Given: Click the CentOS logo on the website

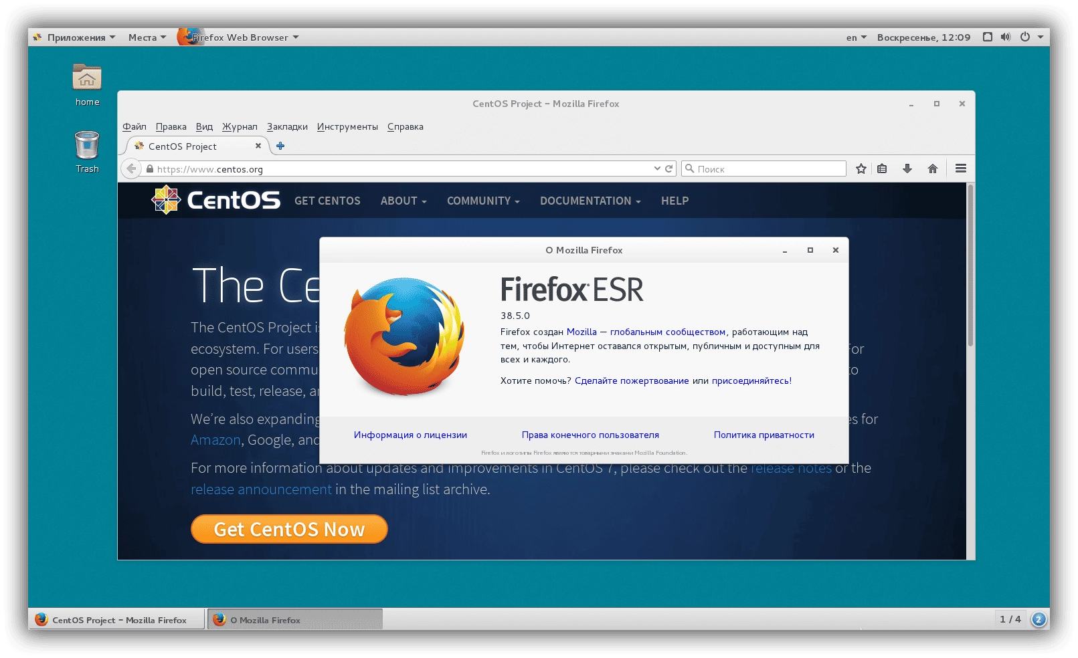Looking at the screenshot, I should (216, 200).
